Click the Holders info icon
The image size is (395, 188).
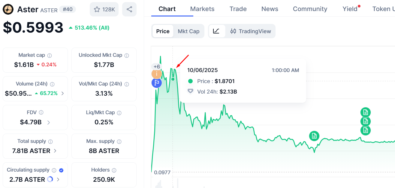114,170
